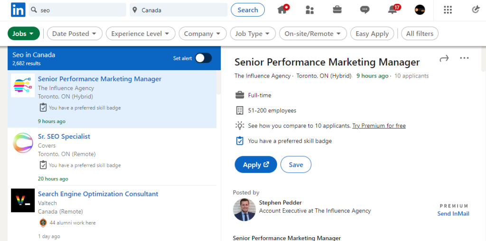Click the lightbulb insights icon
Image resolution: width=486 pixels, height=241 pixels.
(240, 125)
